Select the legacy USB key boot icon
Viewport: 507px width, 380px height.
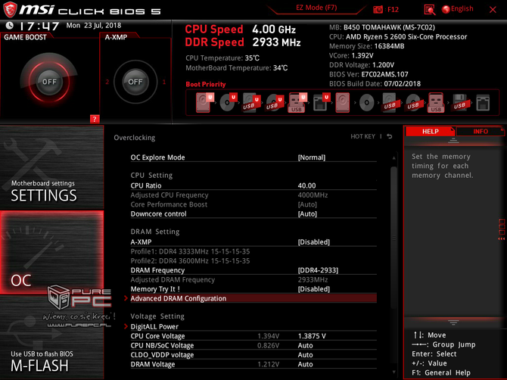(x=436, y=102)
